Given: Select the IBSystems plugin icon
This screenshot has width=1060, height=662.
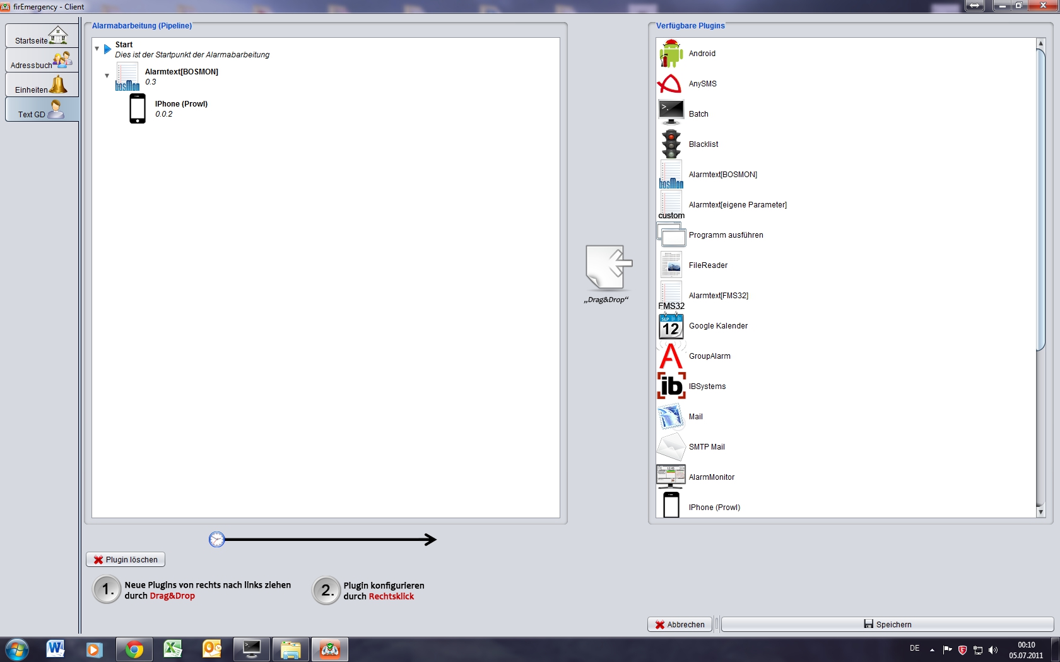Looking at the screenshot, I should (x=671, y=386).
